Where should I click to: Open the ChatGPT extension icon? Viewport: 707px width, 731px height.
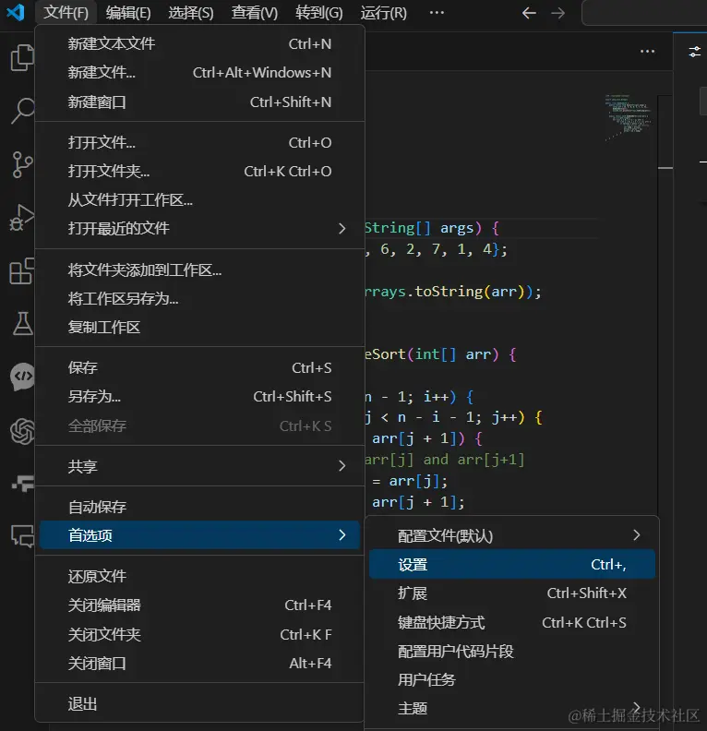click(22, 431)
